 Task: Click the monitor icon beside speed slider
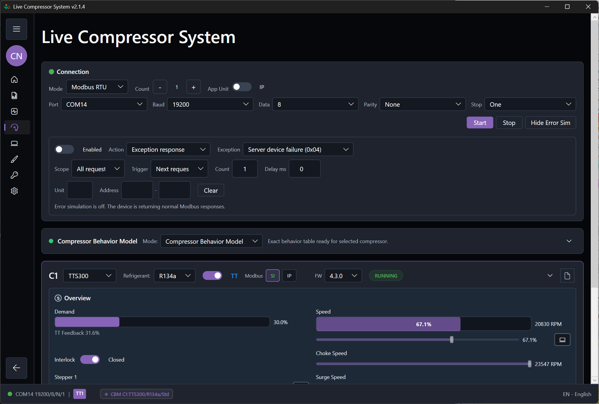562,340
